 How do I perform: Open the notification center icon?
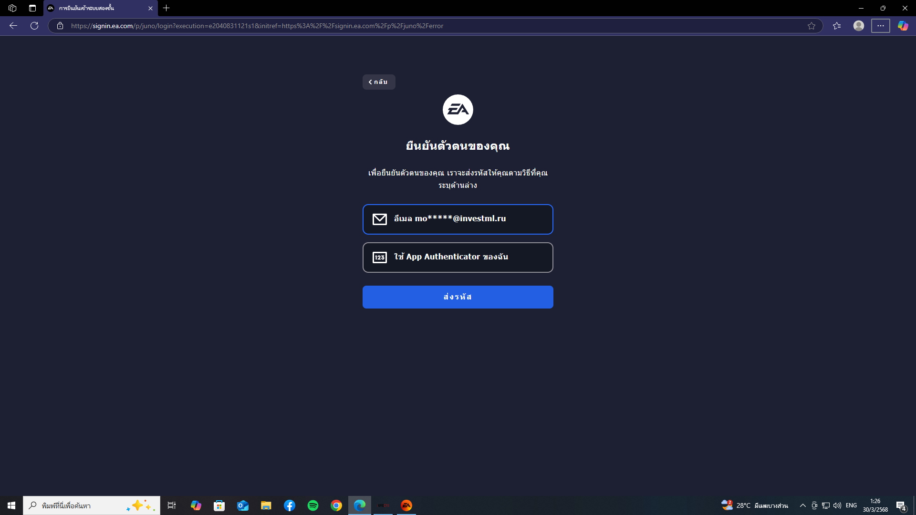(x=901, y=505)
